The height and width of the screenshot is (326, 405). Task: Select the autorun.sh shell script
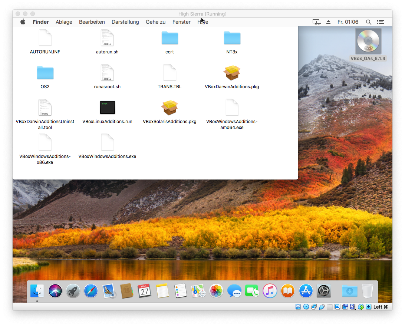[x=107, y=38]
